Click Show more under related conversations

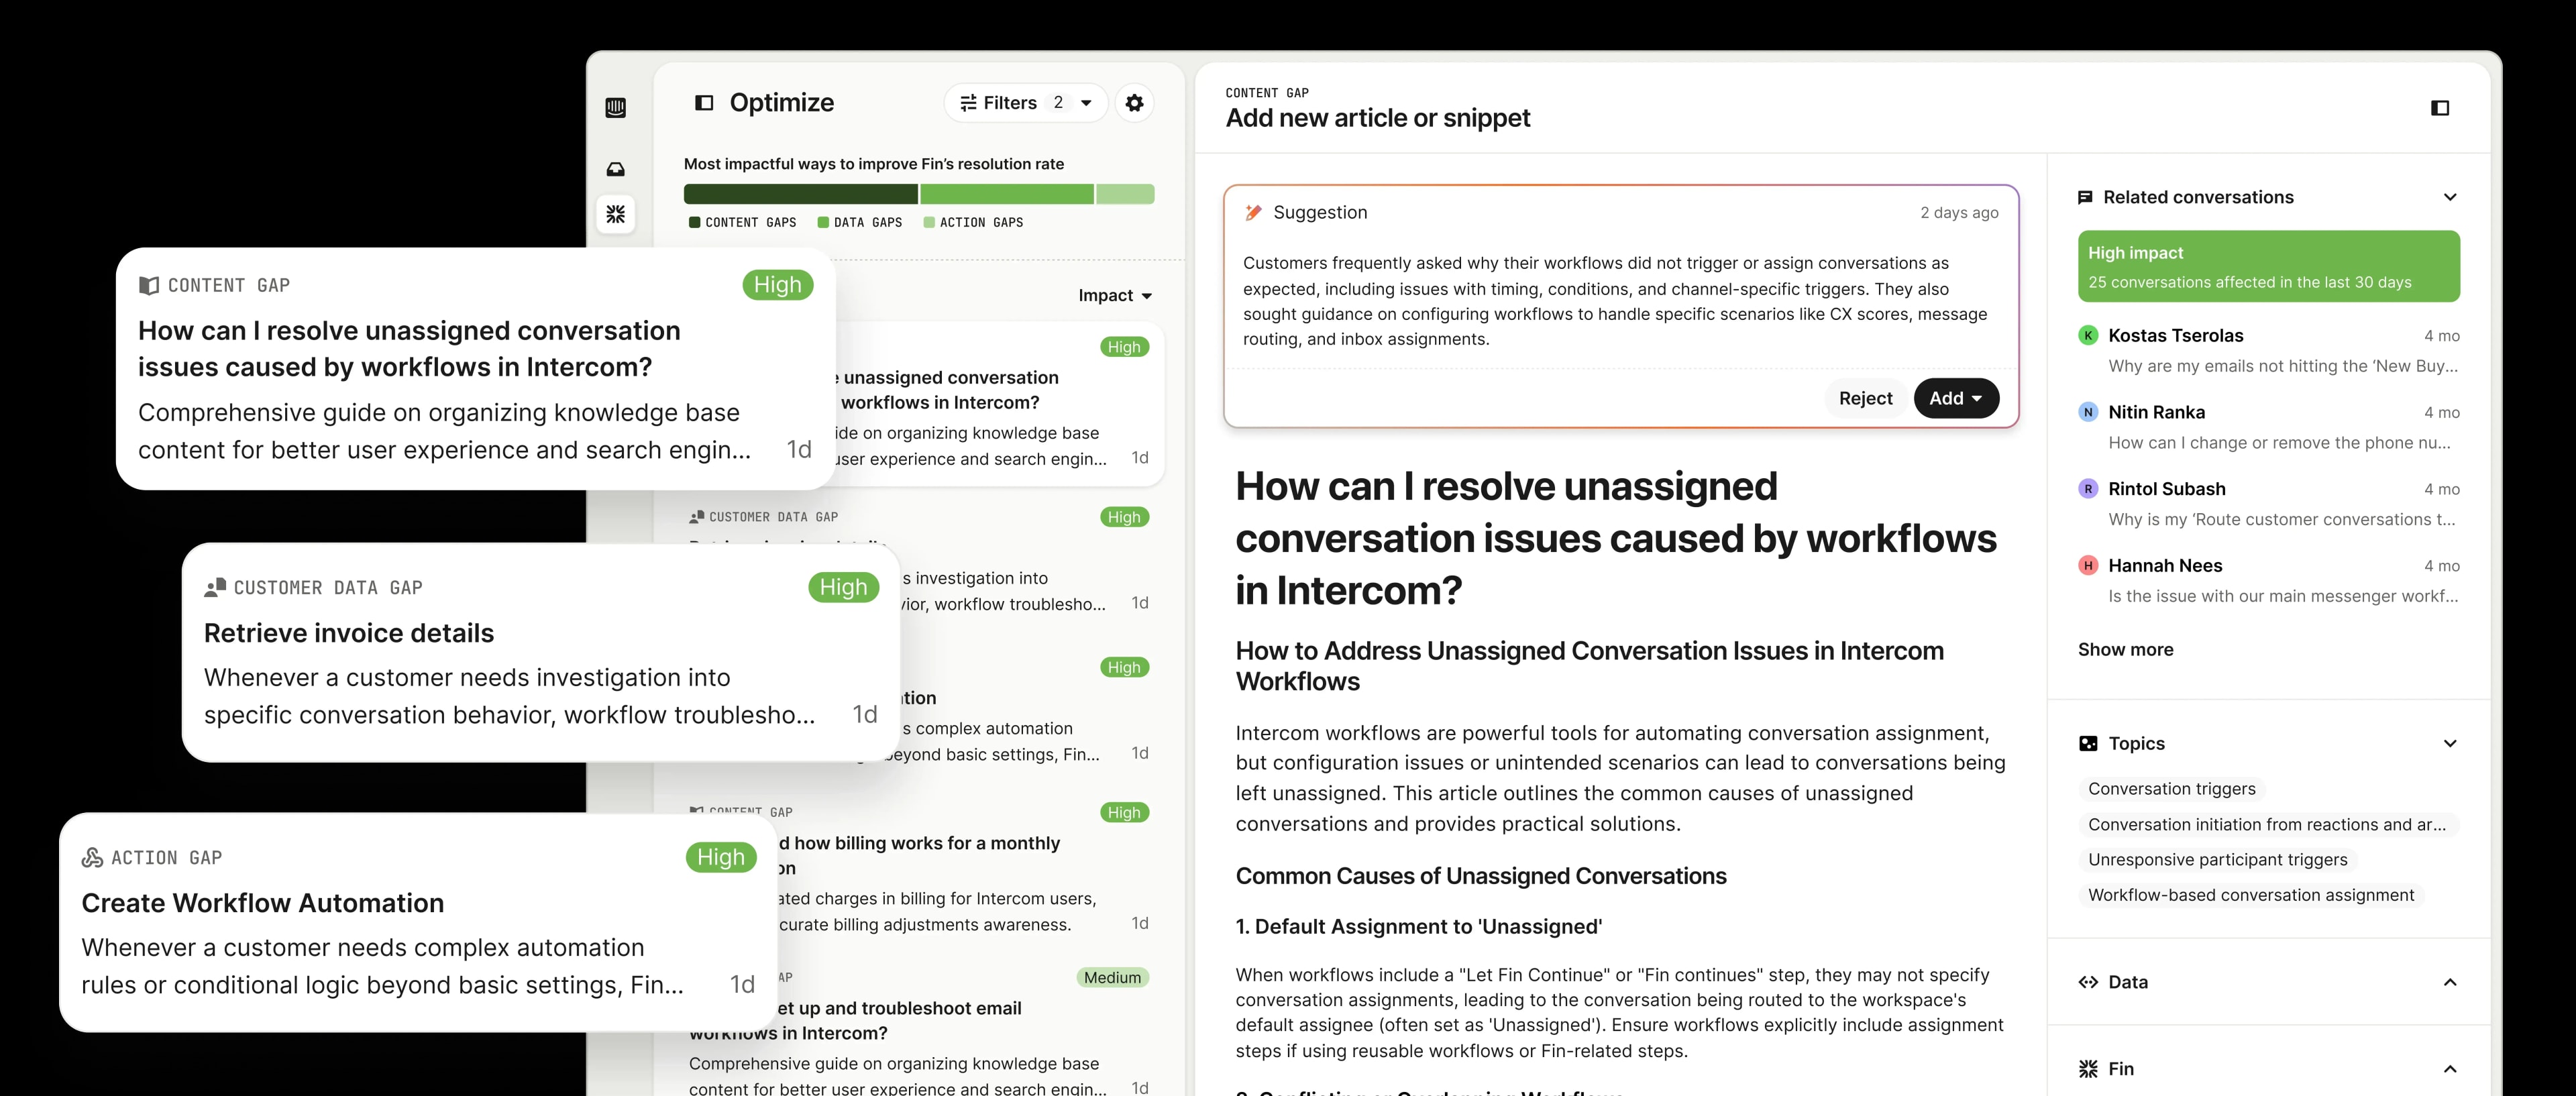pyautogui.click(x=2125, y=649)
